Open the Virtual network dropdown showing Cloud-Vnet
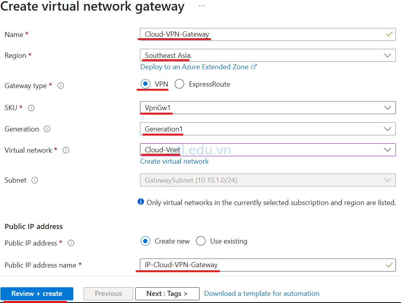The height and width of the screenshot is (303, 401). pyautogui.click(x=268, y=150)
